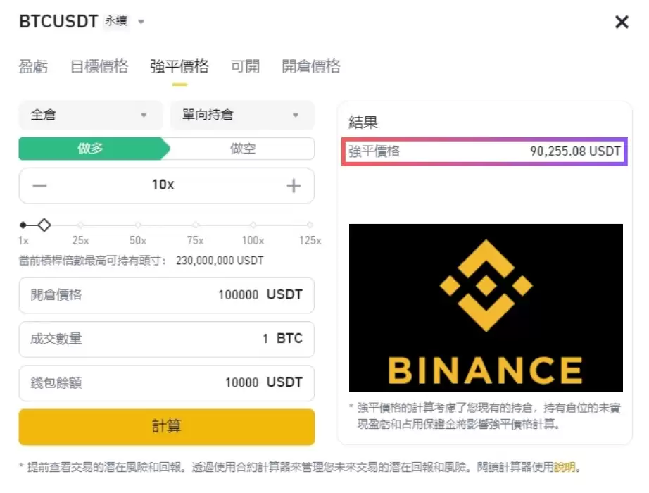The width and height of the screenshot is (649, 493).
Task: Open the 單向持倉 position mode dropdown
Action: coord(242,115)
